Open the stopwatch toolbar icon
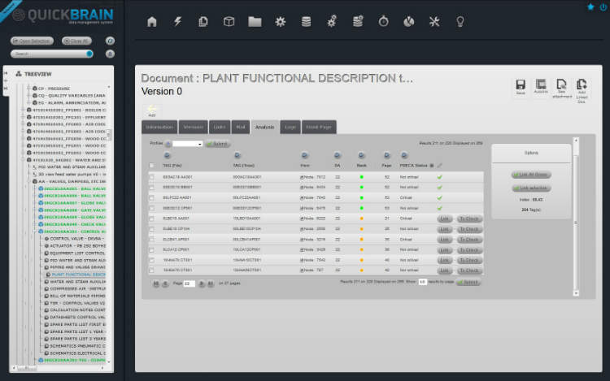 [383, 21]
